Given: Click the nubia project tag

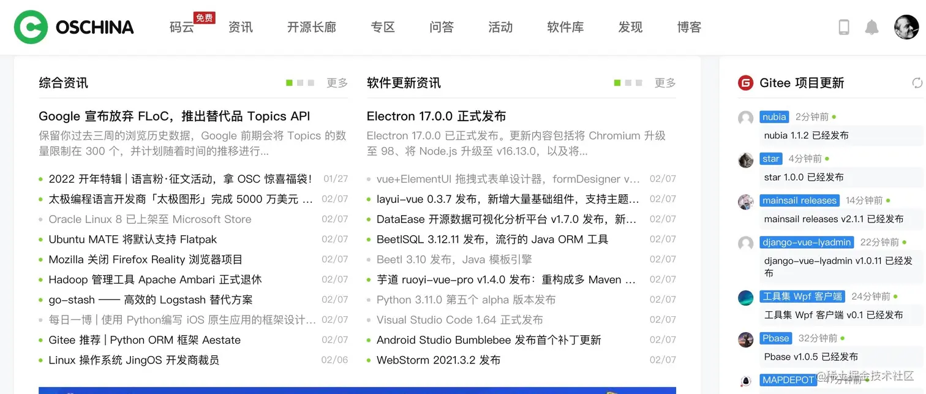Looking at the screenshot, I should tap(774, 116).
